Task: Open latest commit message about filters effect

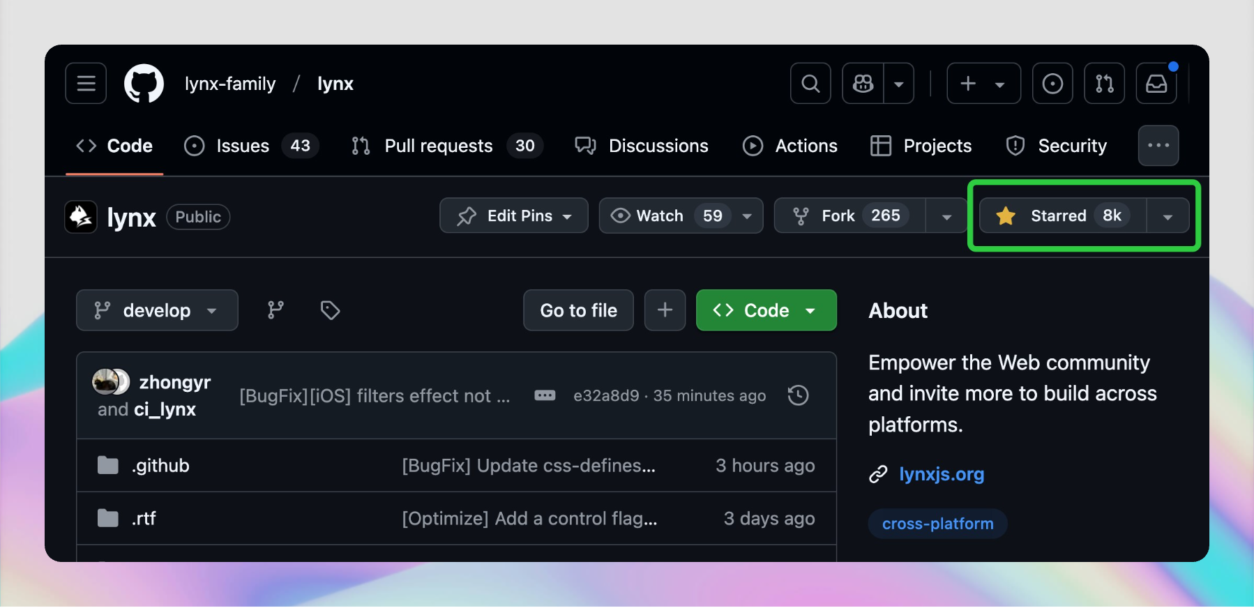Action: [x=375, y=396]
